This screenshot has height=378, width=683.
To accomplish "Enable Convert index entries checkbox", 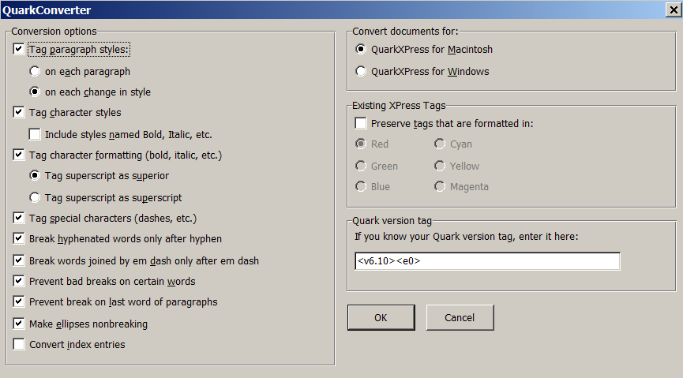I will [x=19, y=344].
